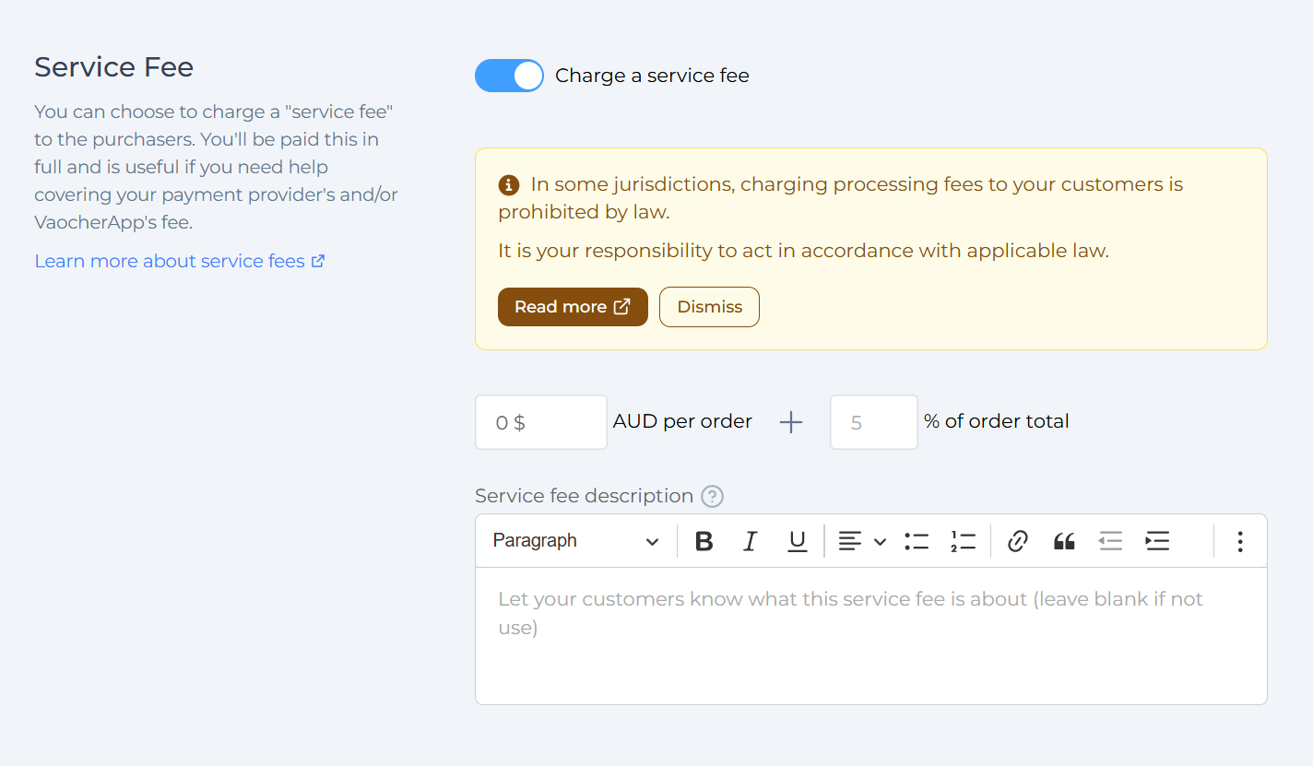Insert a block quote
This screenshot has height=766, width=1313.
point(1064,541)
